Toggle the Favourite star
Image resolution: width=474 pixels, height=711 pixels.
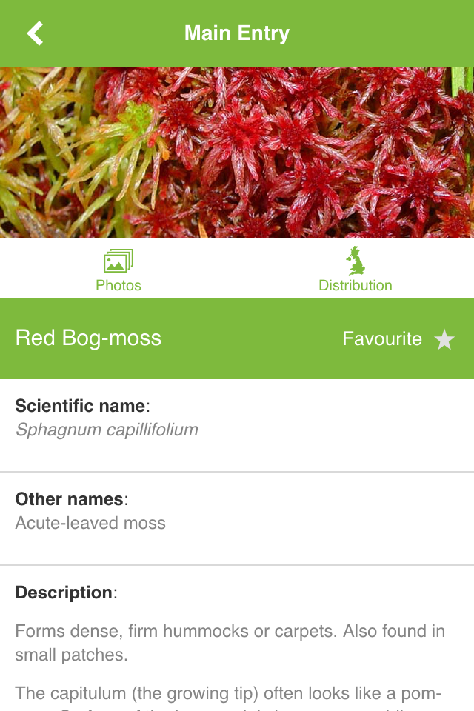[444, 339]
